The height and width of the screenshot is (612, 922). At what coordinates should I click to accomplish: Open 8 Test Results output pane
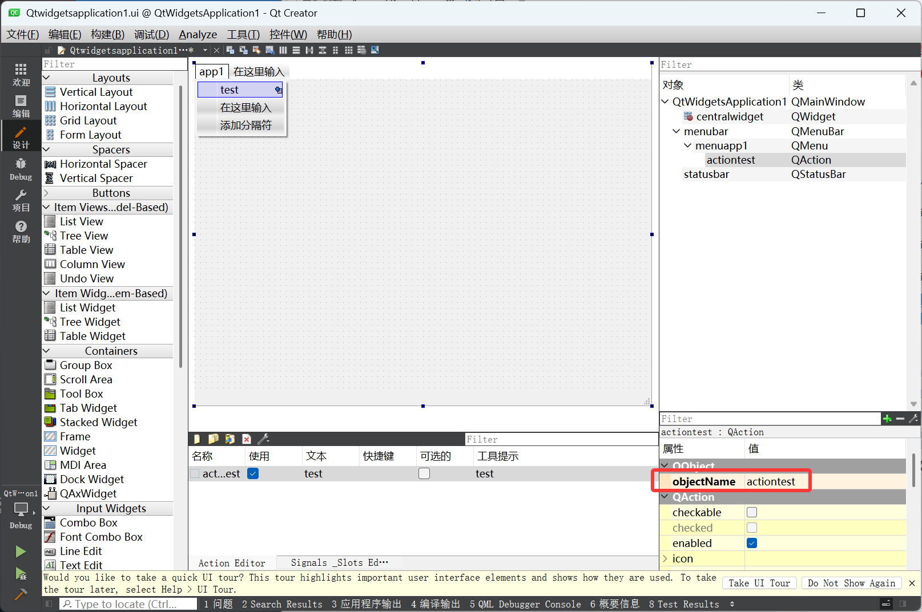tap(684, 604)
